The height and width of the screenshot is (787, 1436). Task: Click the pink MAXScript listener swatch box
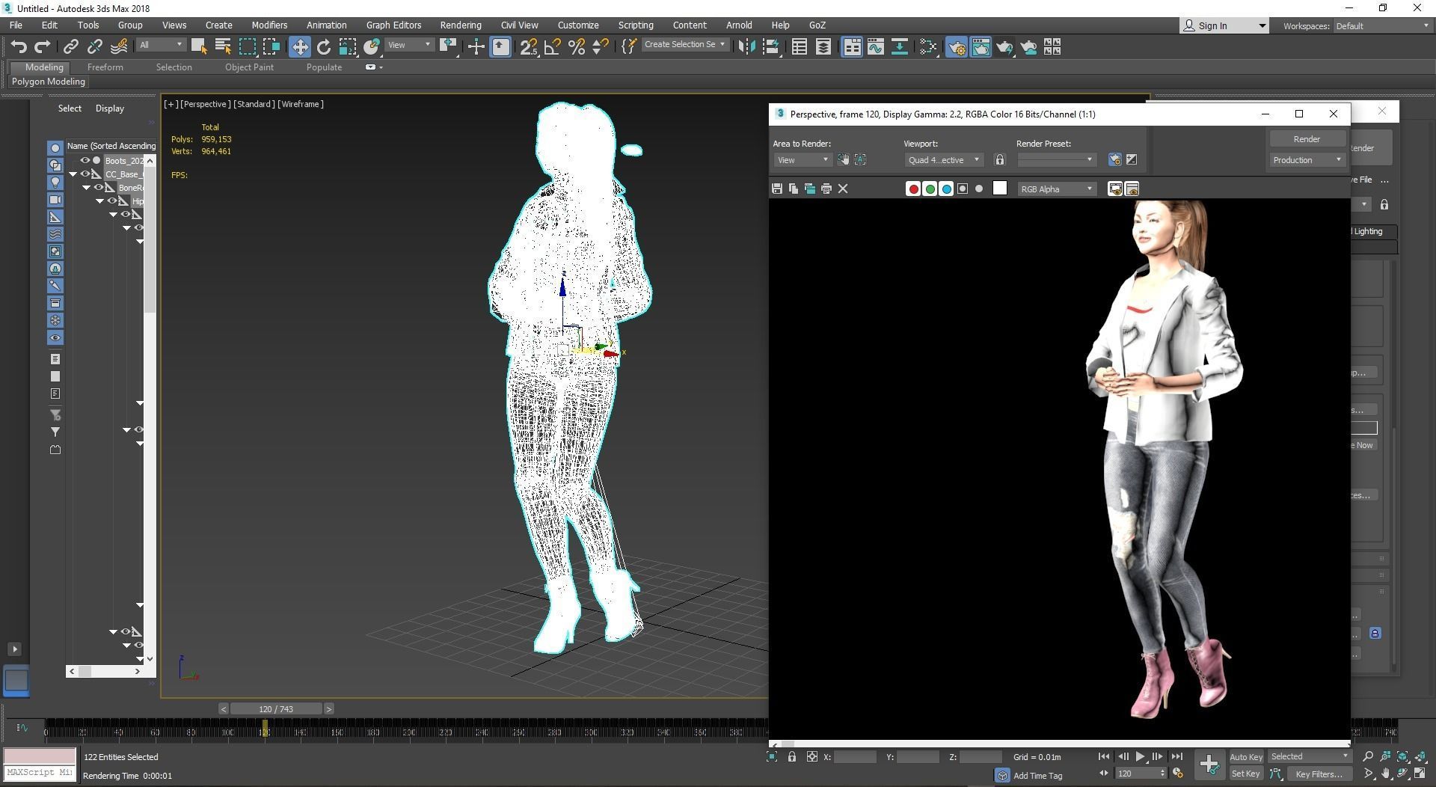click(40, 756)
